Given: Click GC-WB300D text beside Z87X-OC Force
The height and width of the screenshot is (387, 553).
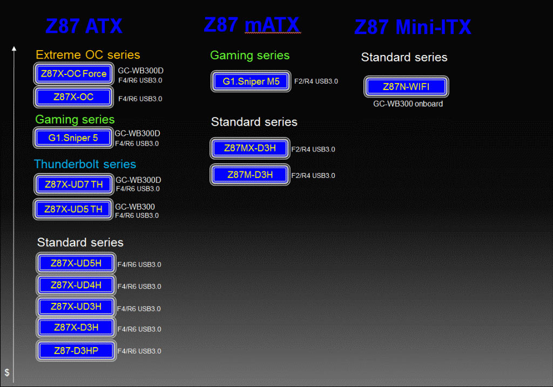Looking at the screenshot, I should 141,71.
